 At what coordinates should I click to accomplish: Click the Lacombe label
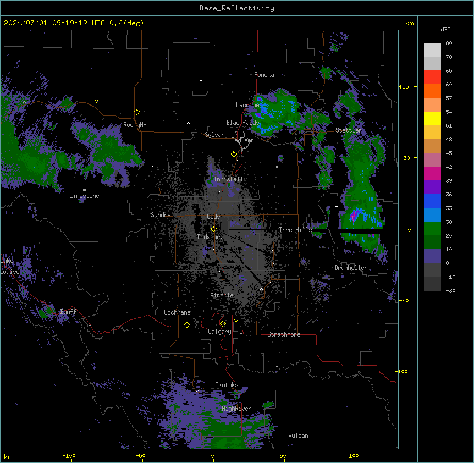click(247, 105)
